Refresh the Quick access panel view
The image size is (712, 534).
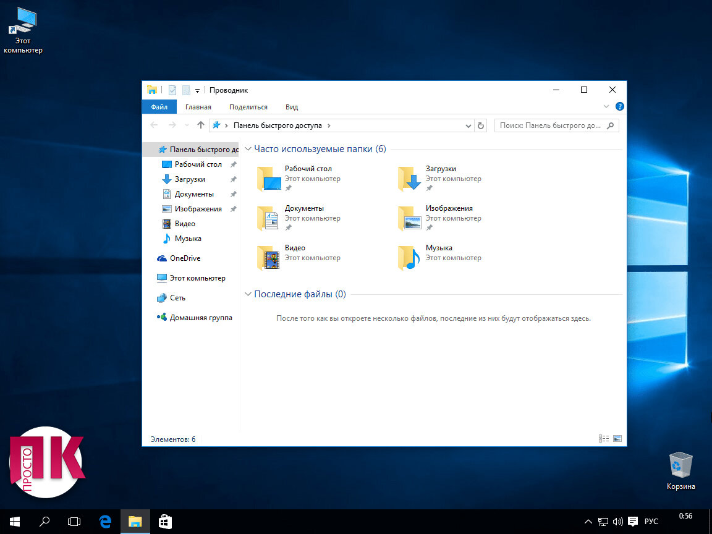[481, 126]
